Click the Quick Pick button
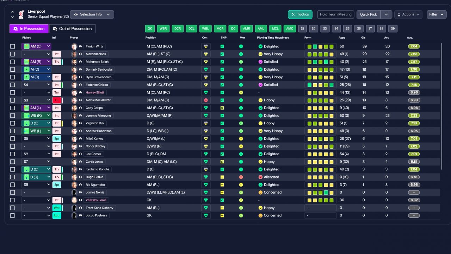Viewport: 451px width, 254px height. (369, 14)
